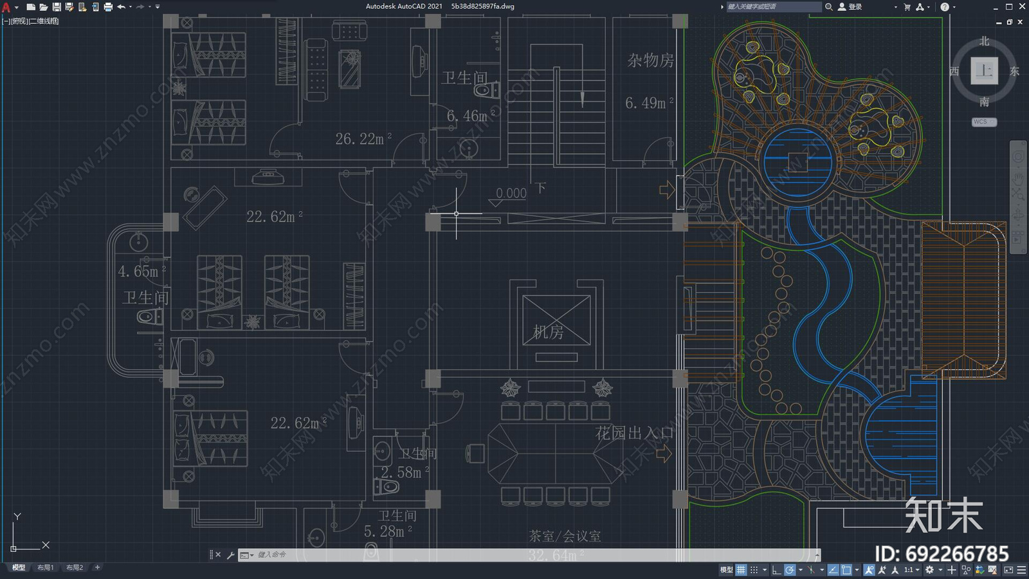Click the Redo arrow
This screenshot has height=579, width=1029.
(x=140, y=7)
